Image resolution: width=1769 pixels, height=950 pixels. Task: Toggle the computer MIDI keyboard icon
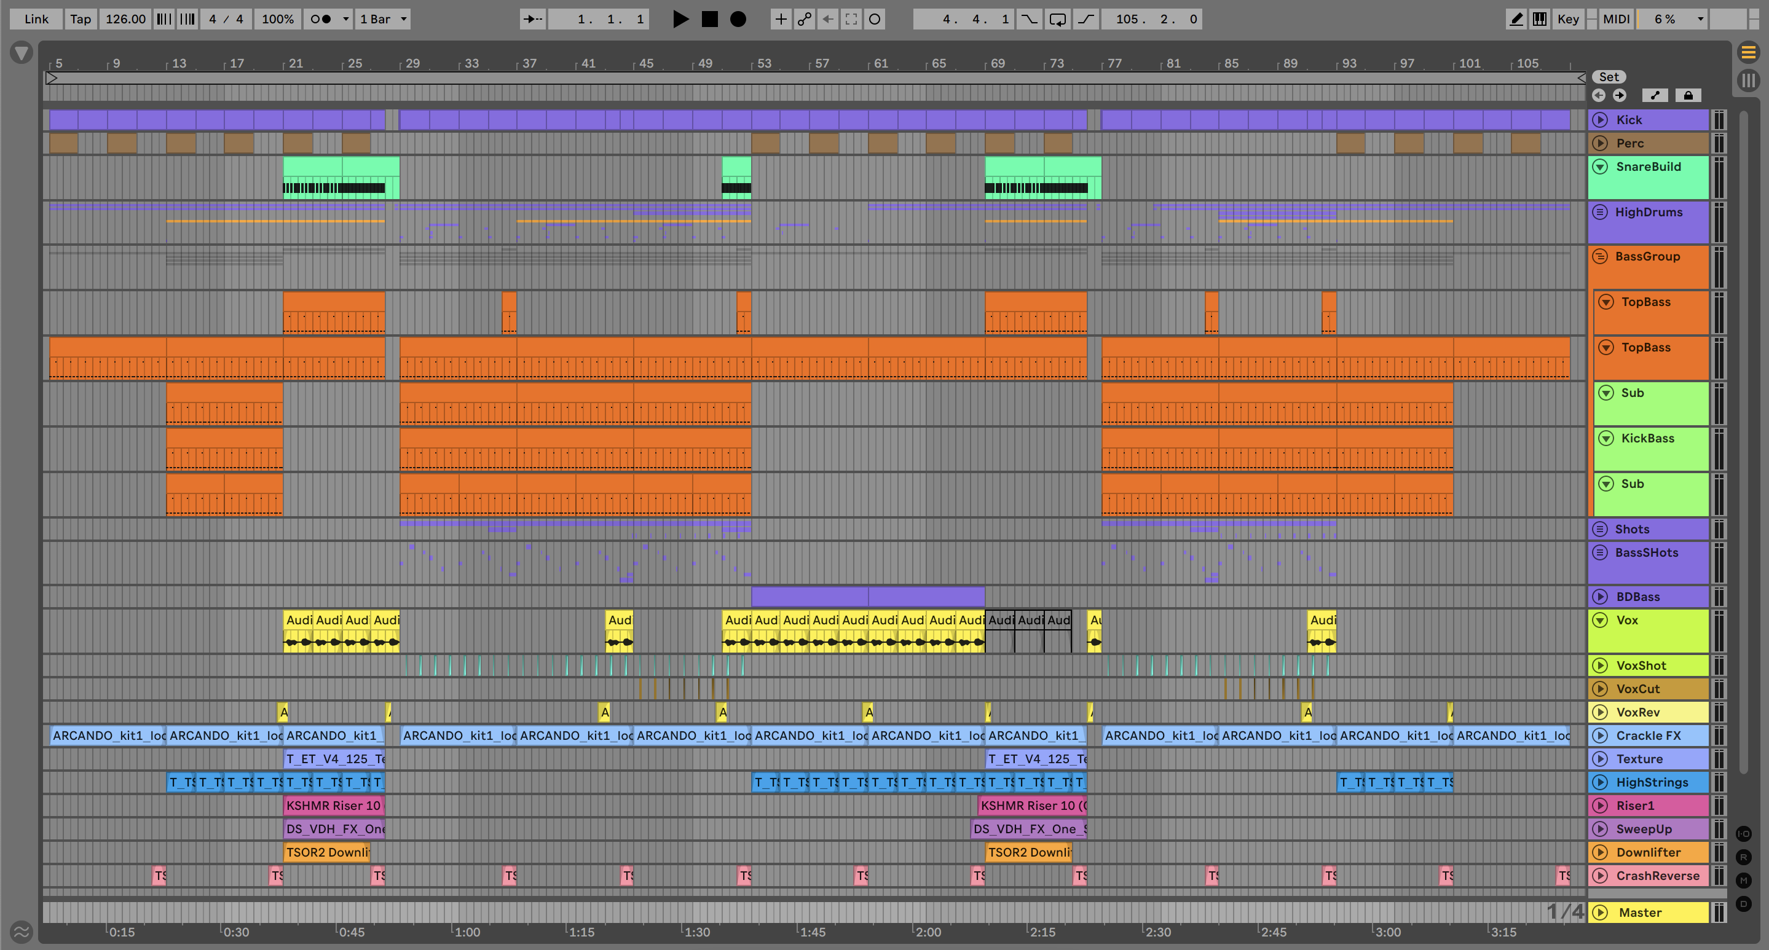(x=1540, y=19)
